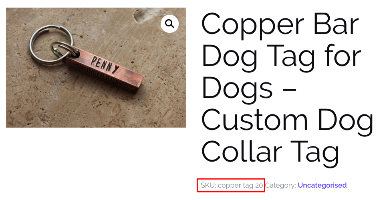The image size is (379, 200).
Task: Click the word "Collar" in the heading
Action: [x=242, y=151]
